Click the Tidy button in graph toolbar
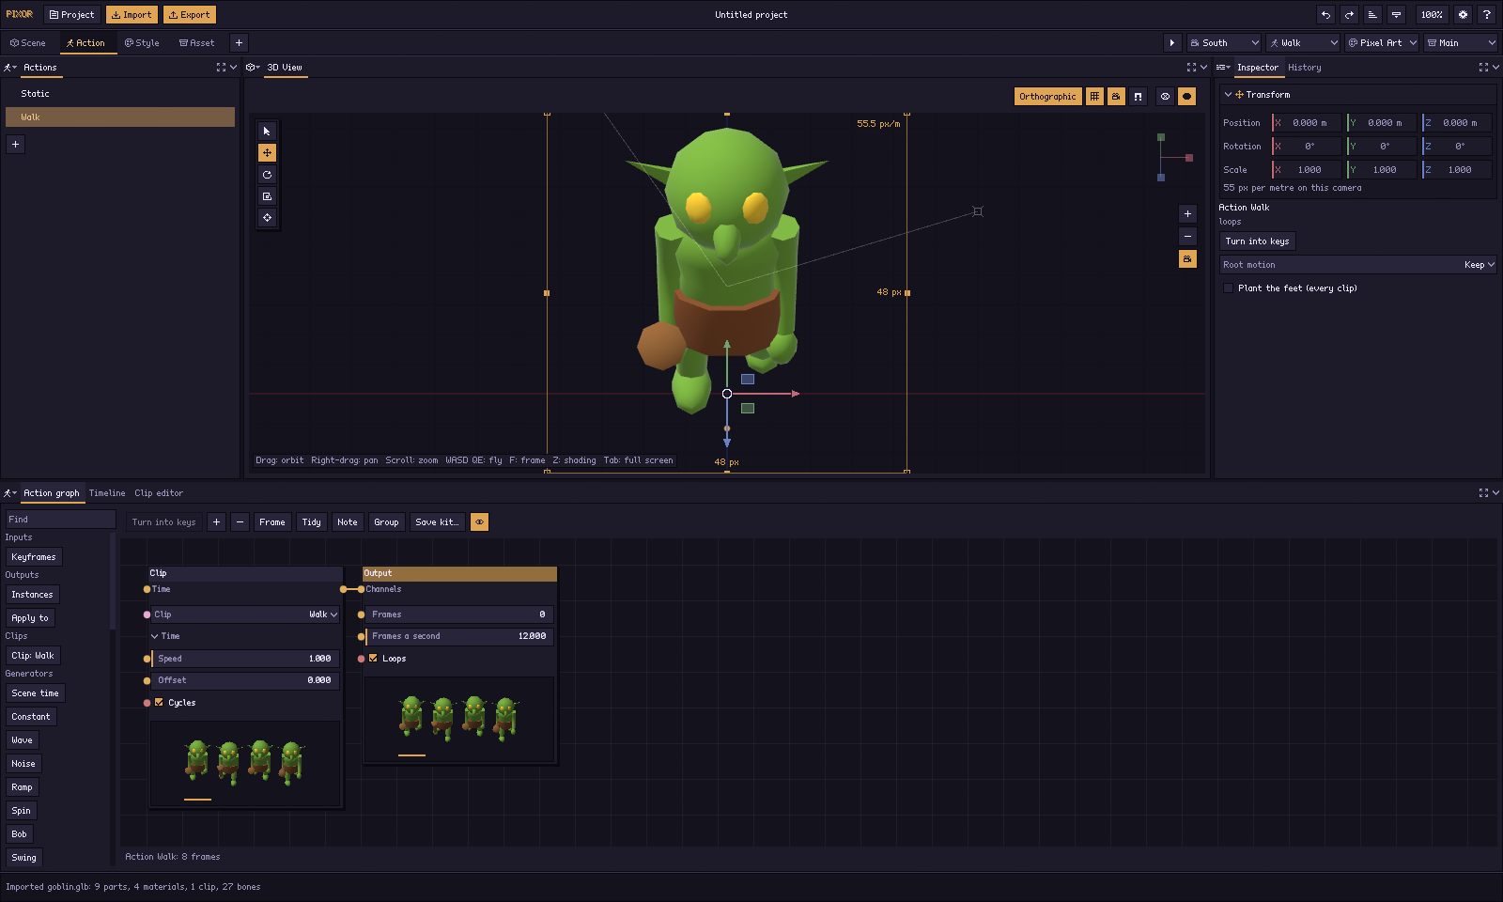This screenshot has width=1503, height=902. pos(312,522)
